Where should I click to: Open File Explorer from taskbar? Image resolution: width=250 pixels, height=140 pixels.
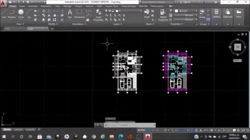tap(112, 136)
